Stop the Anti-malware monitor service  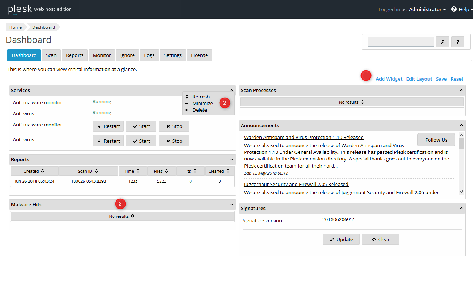tap(174, 126)
